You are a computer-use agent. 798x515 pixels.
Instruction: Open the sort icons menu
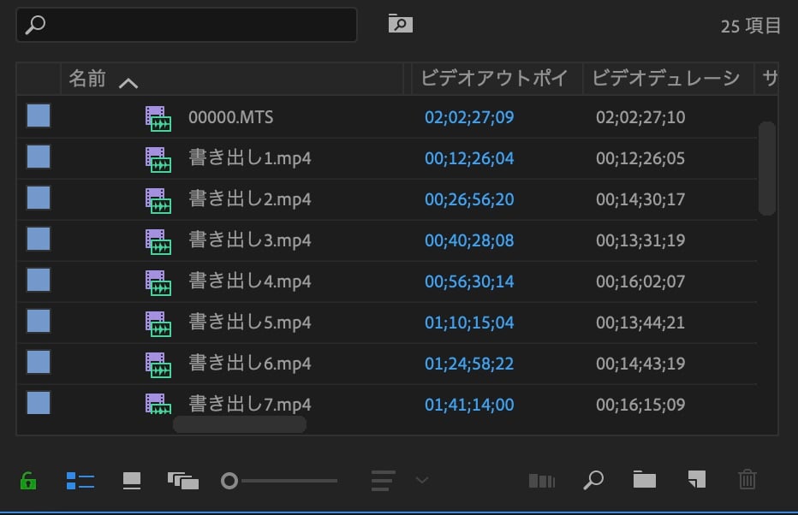(384, 481)
